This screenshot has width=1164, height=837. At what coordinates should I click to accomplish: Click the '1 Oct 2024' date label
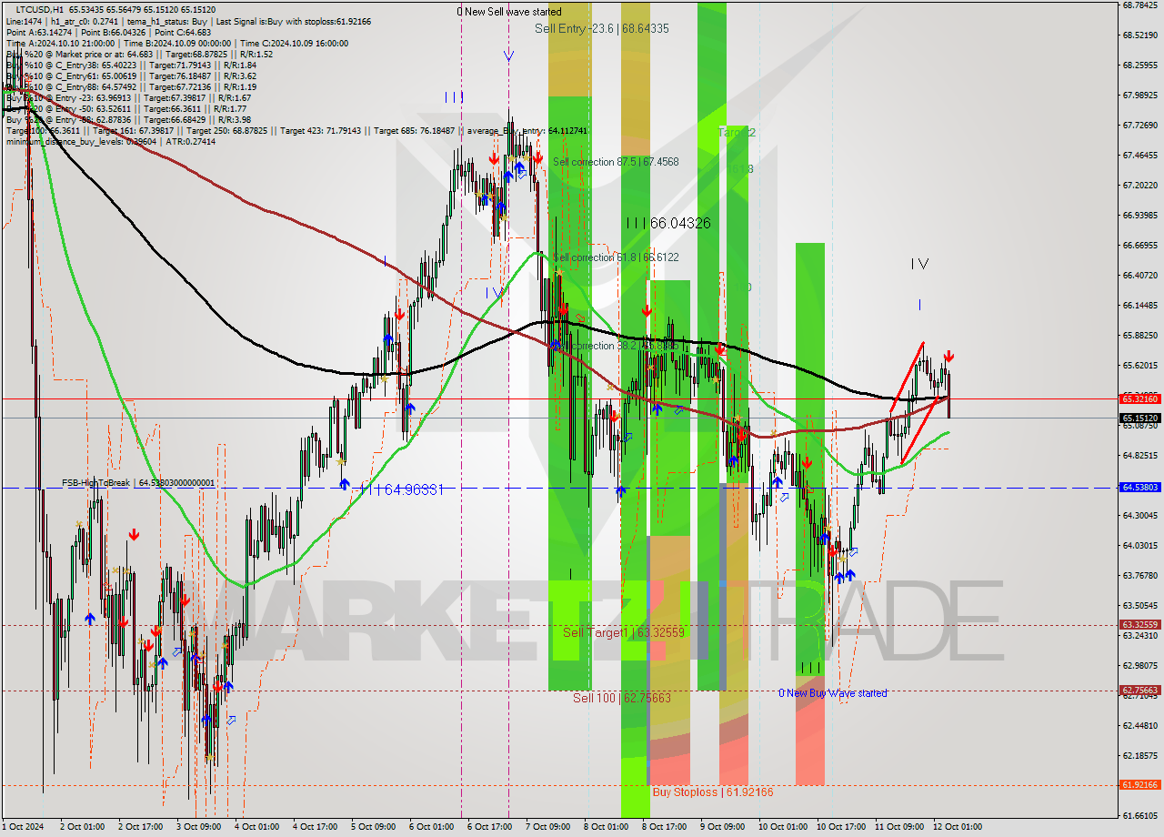pyautogui.click(x=23, y=827)
